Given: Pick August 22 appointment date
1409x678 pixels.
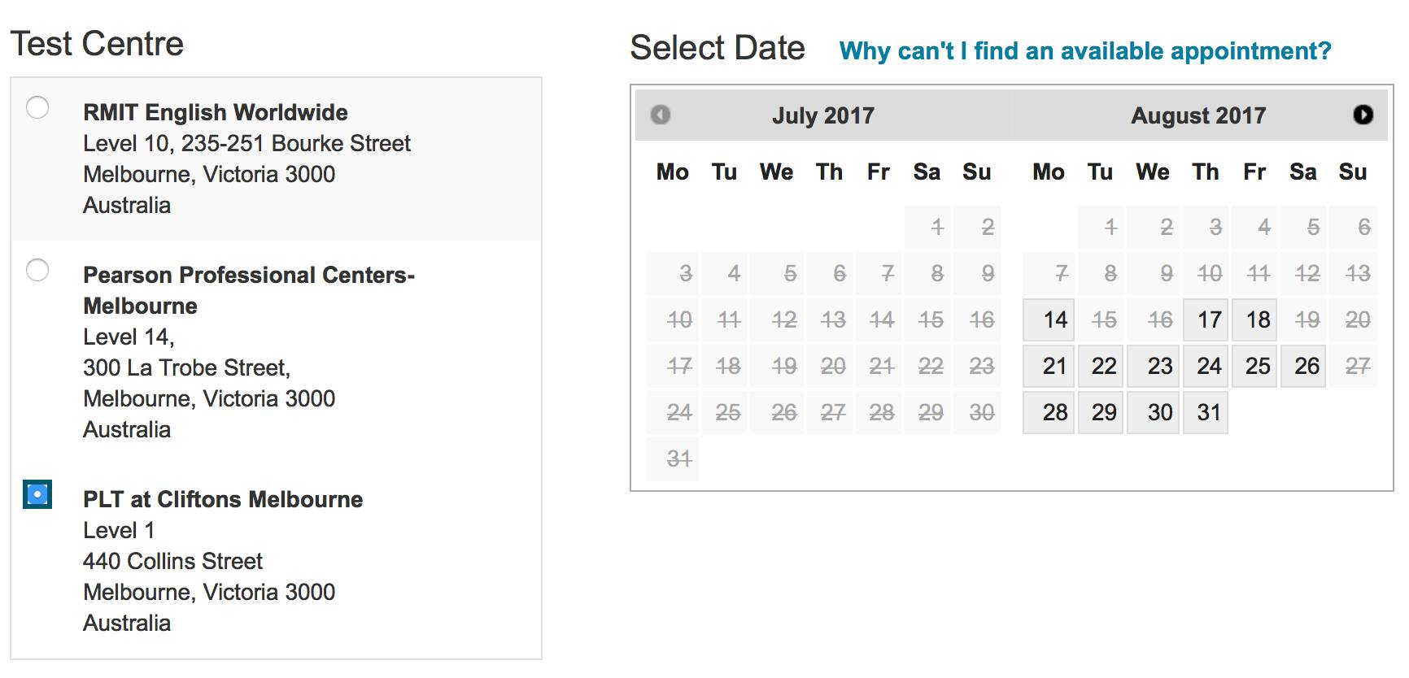Looking at the screenshot, I should (x=1103, y=366).
